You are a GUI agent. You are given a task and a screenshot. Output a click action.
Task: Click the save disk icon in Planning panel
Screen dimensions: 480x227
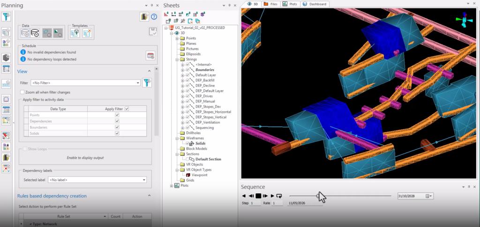153,32
